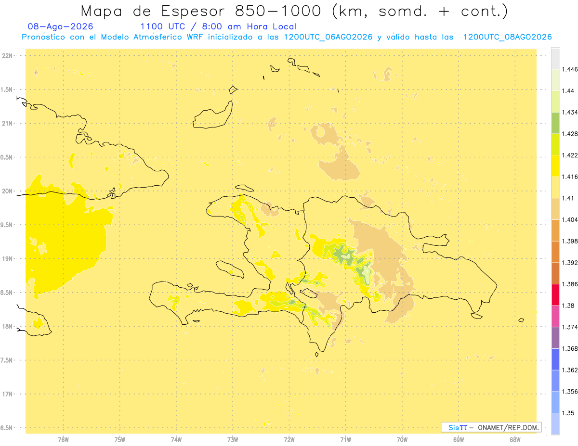
Task: Click the "1.422" colorbar value
Action: pyautogui.click(x=569, y=155)
